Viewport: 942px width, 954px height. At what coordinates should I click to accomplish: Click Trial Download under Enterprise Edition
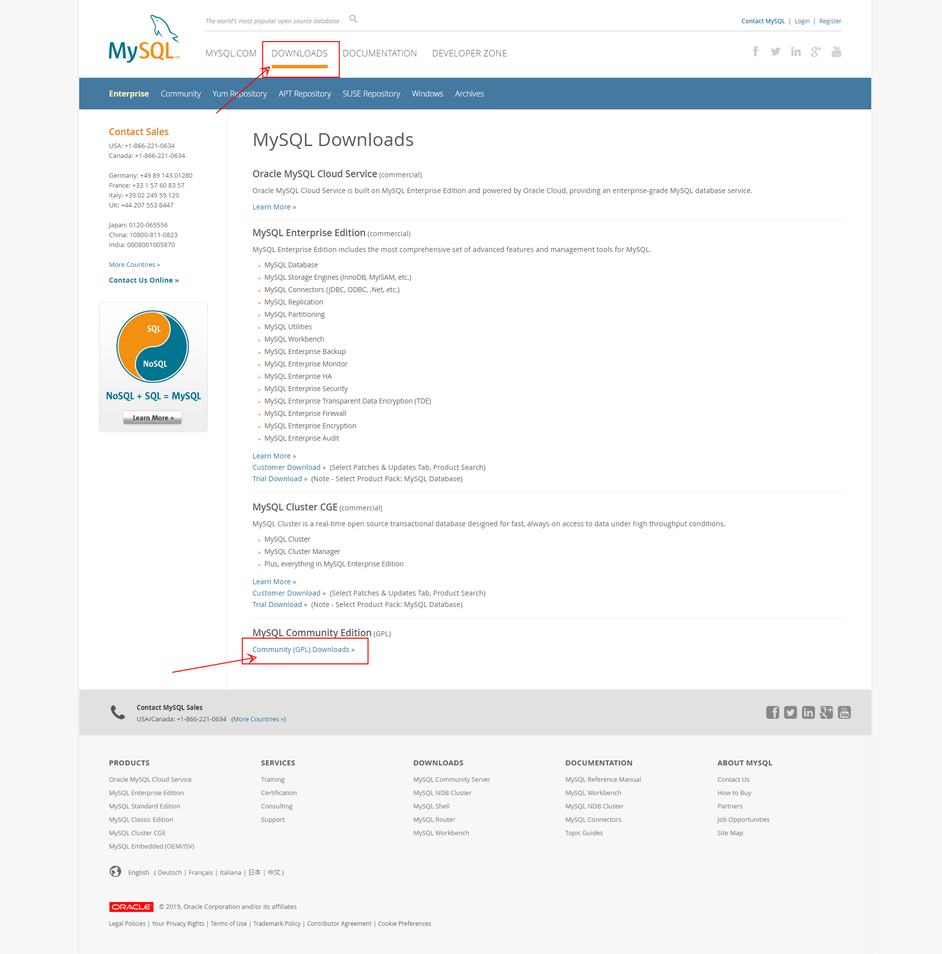click(280, 479)
